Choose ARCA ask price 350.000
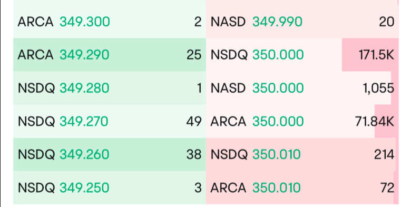411x207 pixels. pyautogui.click(x=278, y=121)
